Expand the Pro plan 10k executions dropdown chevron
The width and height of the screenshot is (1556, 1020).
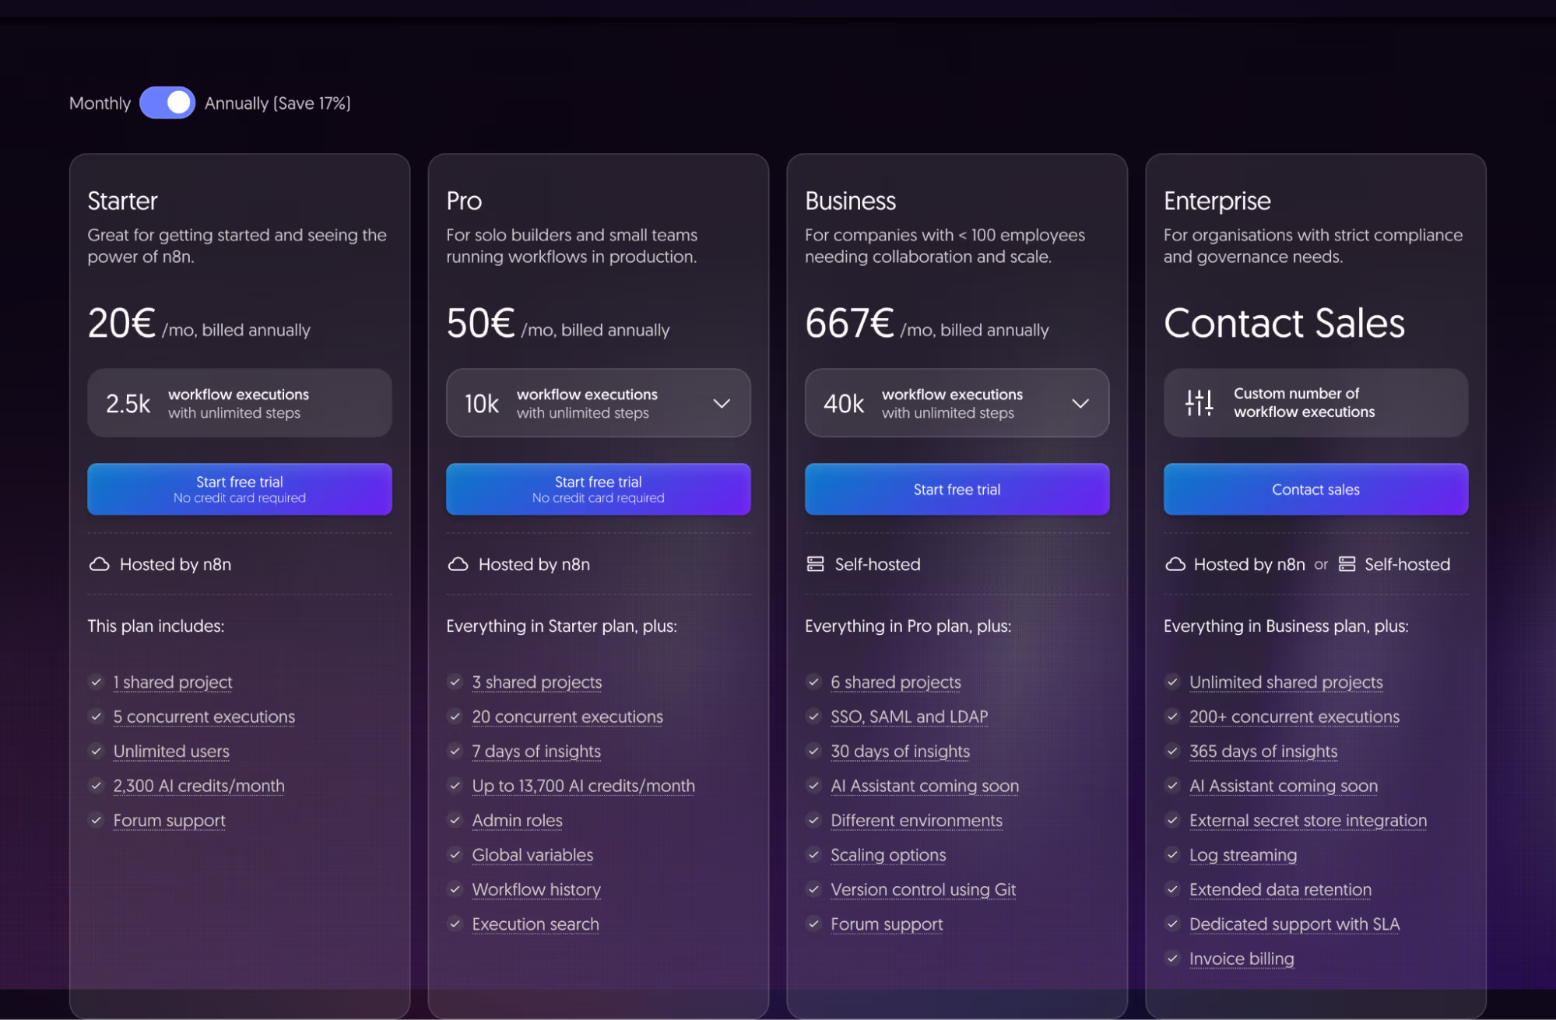pos(722,403)
